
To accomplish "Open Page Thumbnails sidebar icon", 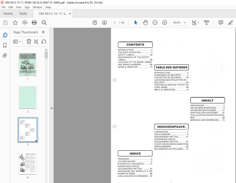I will click(x=5, y=35).
